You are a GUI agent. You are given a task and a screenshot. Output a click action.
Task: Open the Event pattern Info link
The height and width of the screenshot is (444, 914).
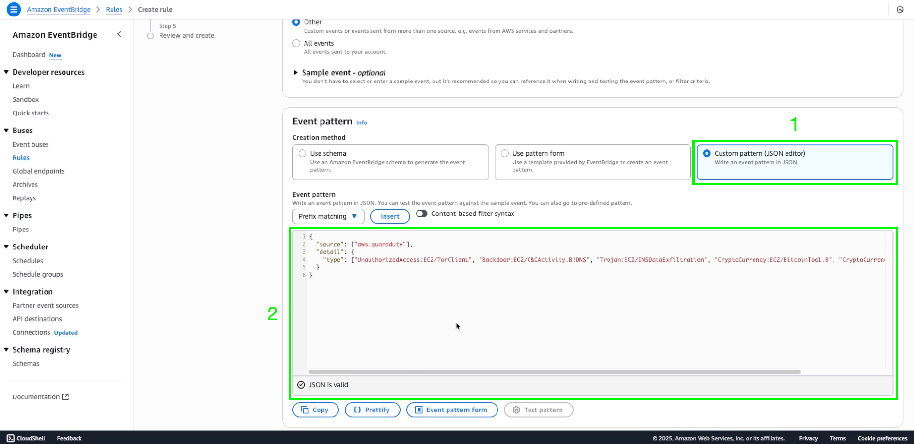[362, 122]
